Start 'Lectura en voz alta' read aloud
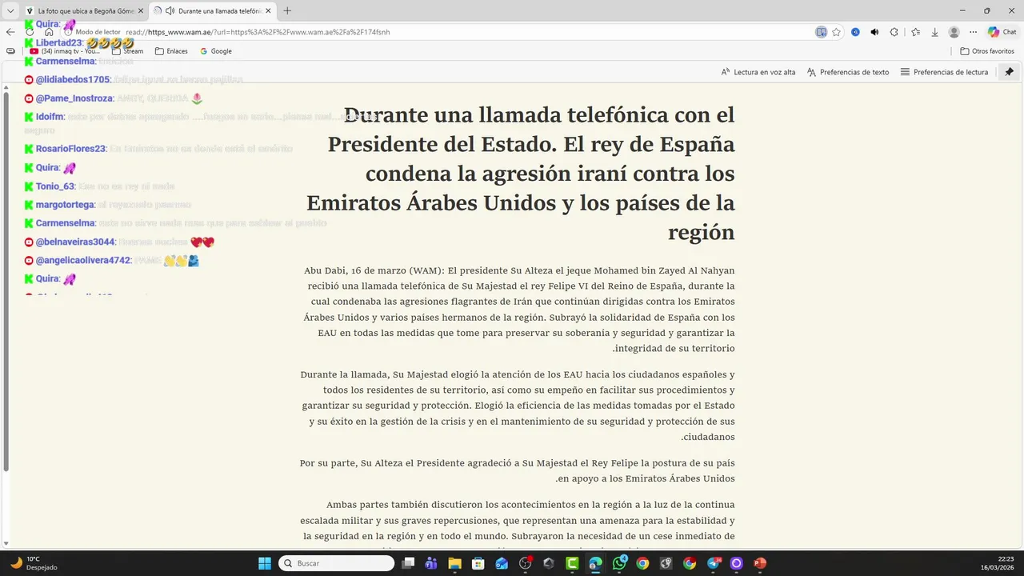Screen dimensions: 1024x576 point(758,72)
